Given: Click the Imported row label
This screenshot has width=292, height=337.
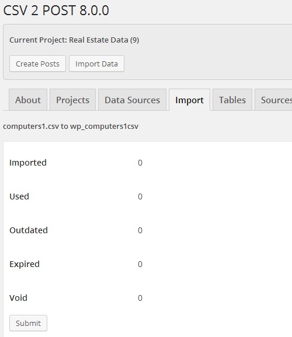Looking at the screenshot, I should (x=28, y=163).
